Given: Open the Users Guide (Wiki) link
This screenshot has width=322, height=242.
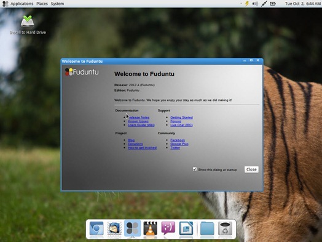Looking at the screenshot, I should pos(141,125).
